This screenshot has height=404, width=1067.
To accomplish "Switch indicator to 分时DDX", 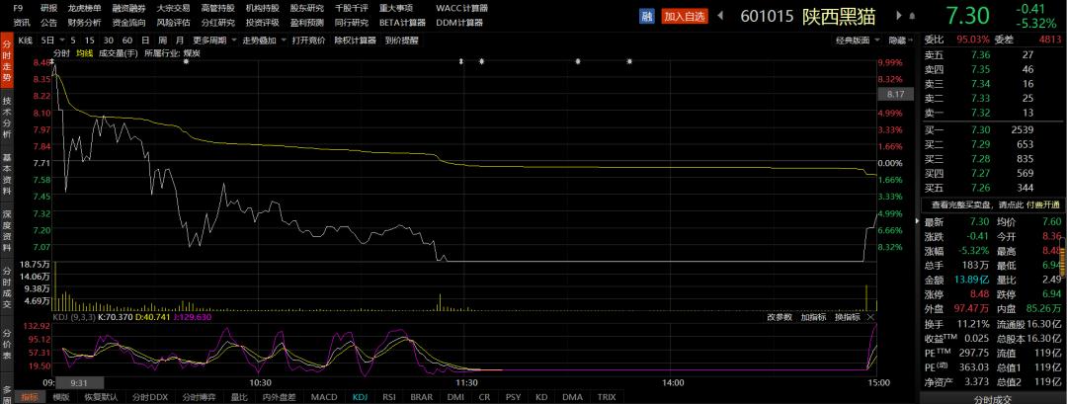I will [x=149, y=396].
